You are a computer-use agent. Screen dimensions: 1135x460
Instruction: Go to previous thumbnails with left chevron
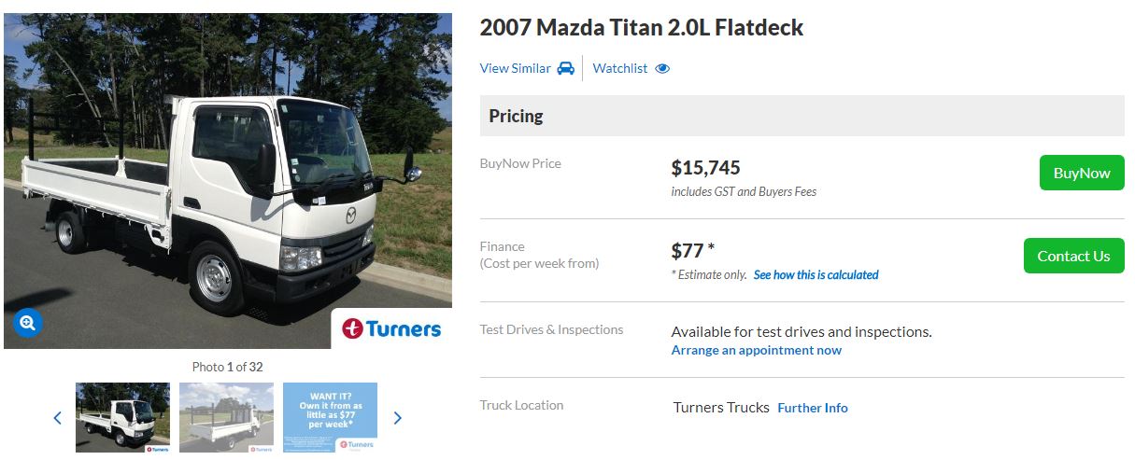pyautogui.click(x=57, y=418)
